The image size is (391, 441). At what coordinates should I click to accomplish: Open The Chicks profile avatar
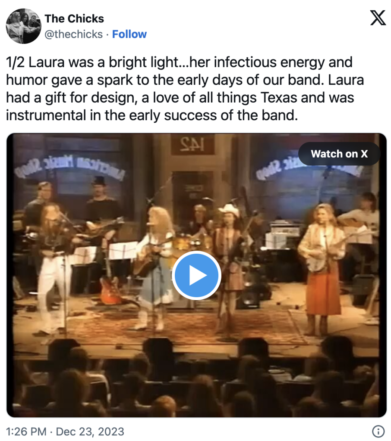[x=23, y=26]
